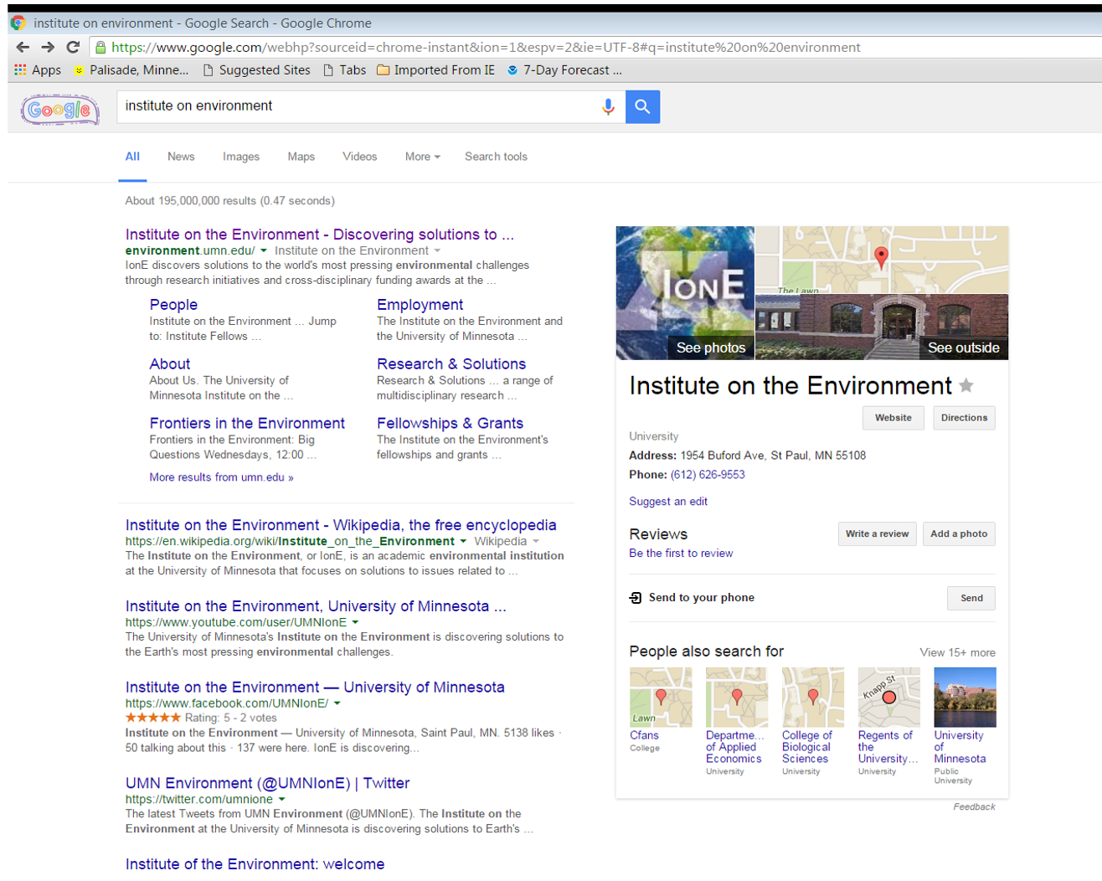Open the YouTube UMNIonE result
The height and width of the screenshot is (881, 1102).
coord(316,606)
